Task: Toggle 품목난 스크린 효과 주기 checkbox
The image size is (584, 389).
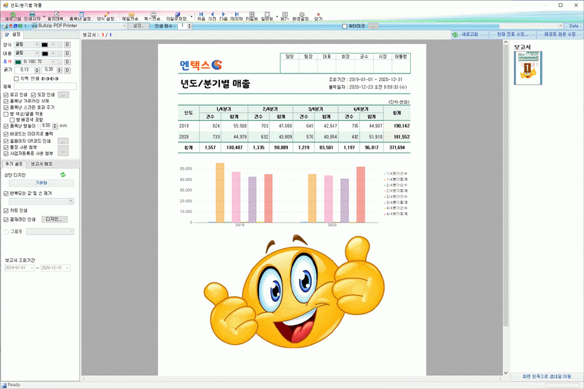Action: 6,107
